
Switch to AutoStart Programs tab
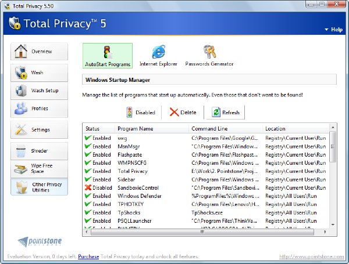(108, 56)
